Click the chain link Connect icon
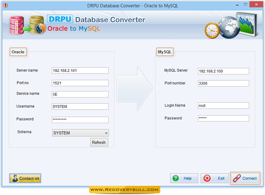 237,178
